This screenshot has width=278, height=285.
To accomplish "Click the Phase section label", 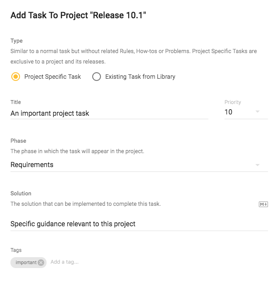I will click(x=18, y=141).
